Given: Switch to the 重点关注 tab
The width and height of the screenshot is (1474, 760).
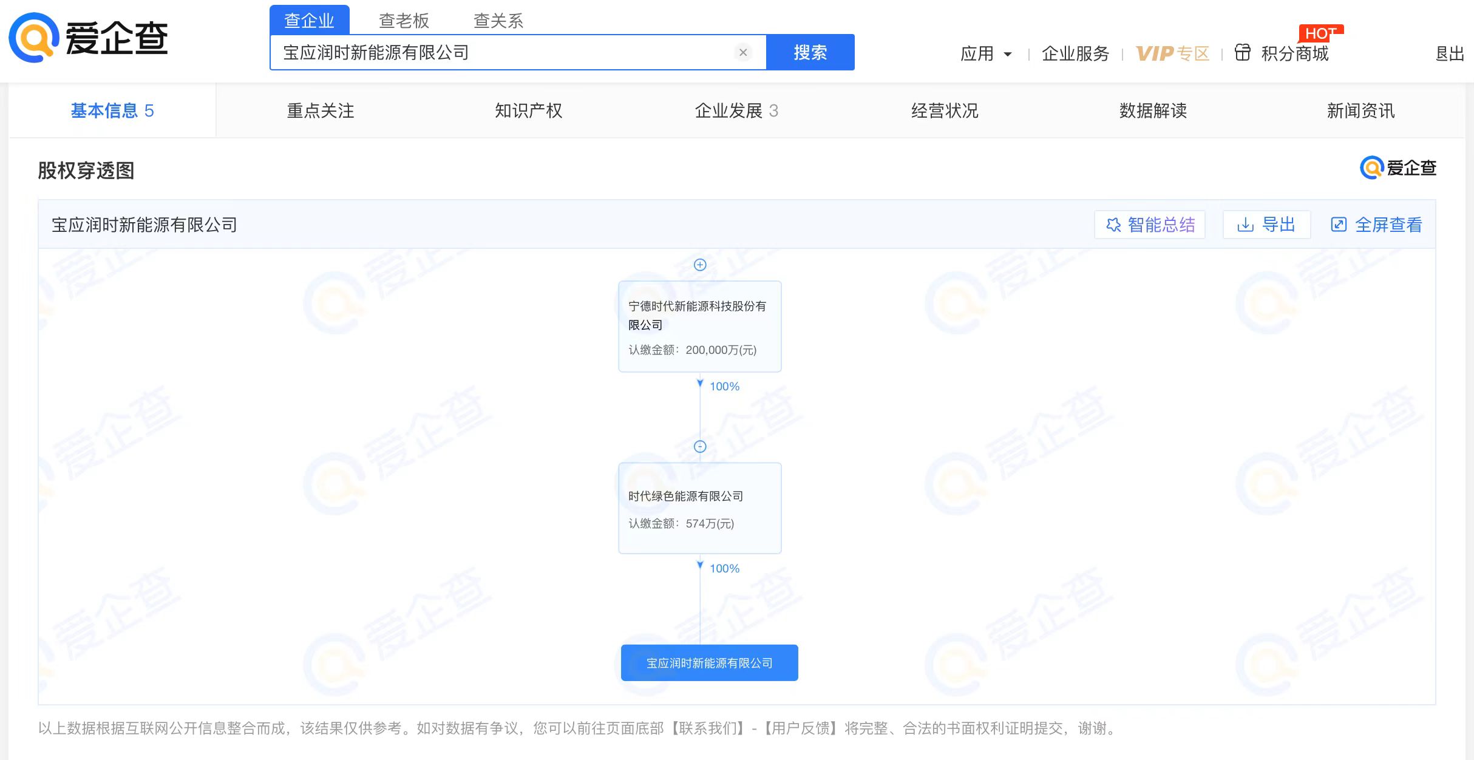Looking at the screenshot, I should tap(321, 110).
